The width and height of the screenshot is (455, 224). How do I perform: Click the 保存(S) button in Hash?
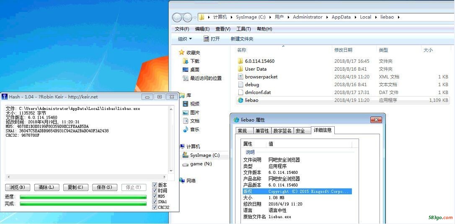104,187
